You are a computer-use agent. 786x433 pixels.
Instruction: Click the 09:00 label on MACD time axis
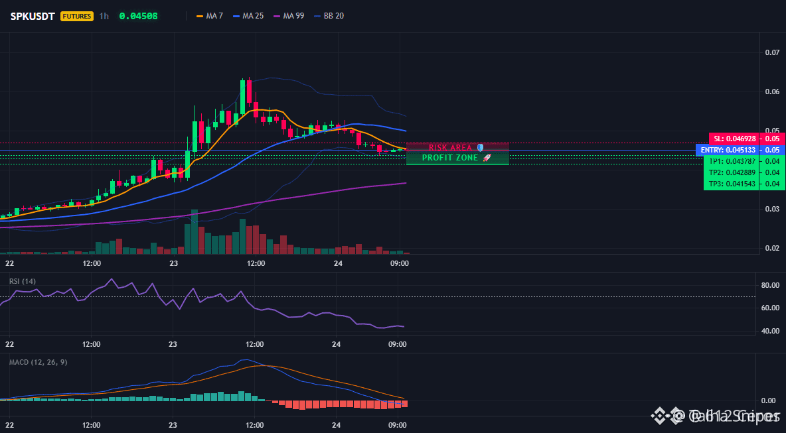point(398,425)
